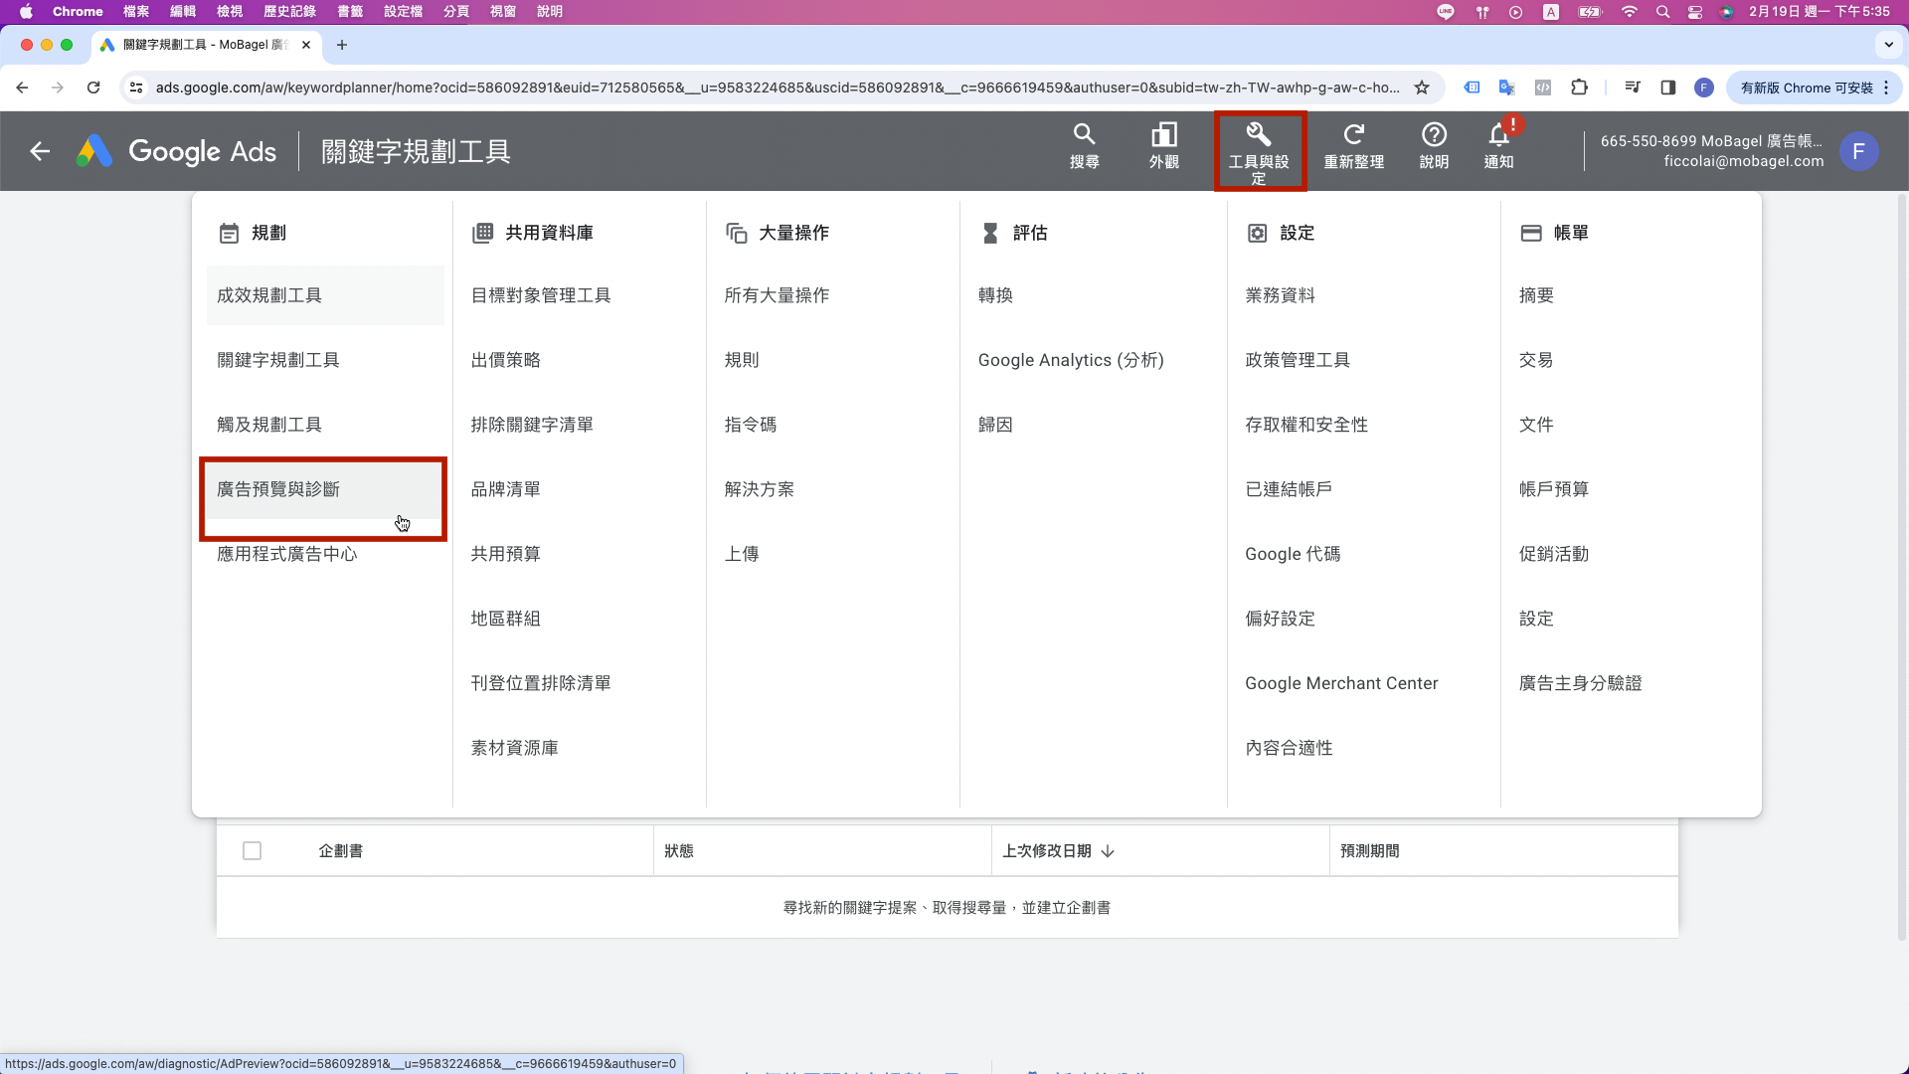Image resolution: width=1909 pixels, height=1074 pixels.
Task: Open the macOS Wi-Fi status icon
Action: point(1629,12)
